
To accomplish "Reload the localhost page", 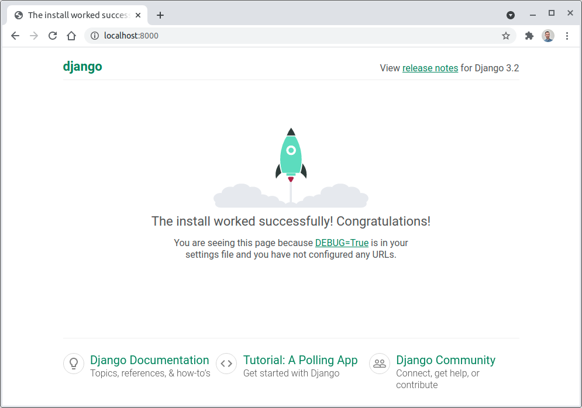I will click(53, 36).
